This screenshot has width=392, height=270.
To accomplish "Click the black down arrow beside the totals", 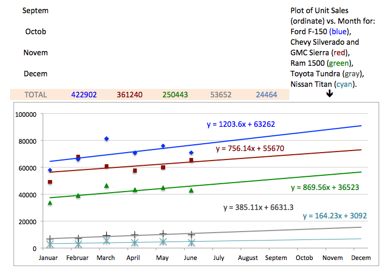I will click(329, 94).
